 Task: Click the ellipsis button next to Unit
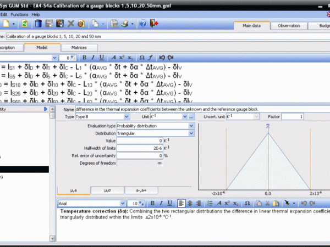click(x=191, y=117)
